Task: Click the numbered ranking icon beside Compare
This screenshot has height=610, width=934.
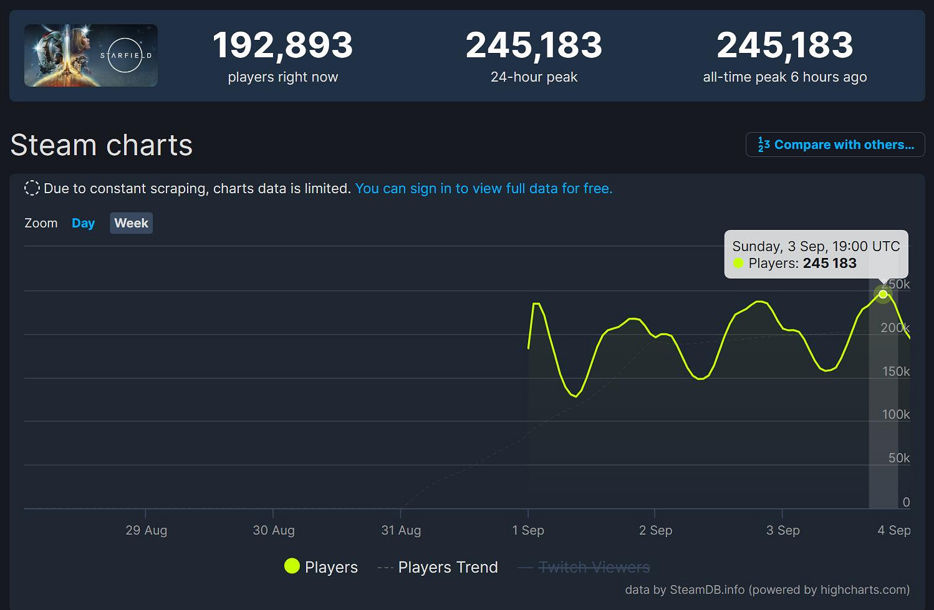Action: (x=764, y=145)
